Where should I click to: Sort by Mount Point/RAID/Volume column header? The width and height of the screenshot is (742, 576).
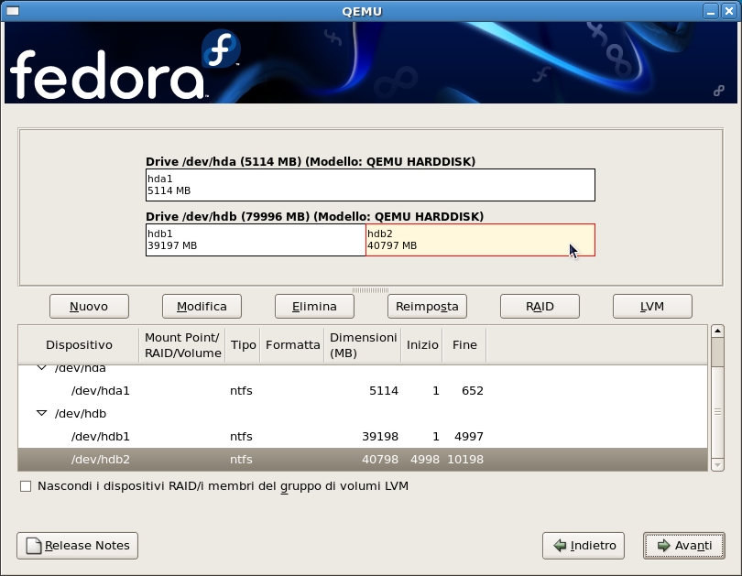(x=182, y=344)
